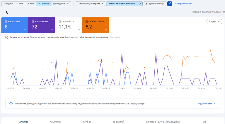The height and width of the screenshot is (124, 225).
Task: Click the 15.09.26 chart date label
Action: (x=122, y=88)
